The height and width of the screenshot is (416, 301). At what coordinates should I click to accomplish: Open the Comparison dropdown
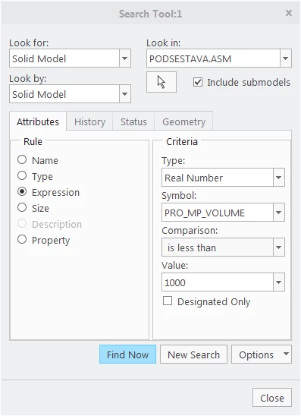(x=279, y=247)
